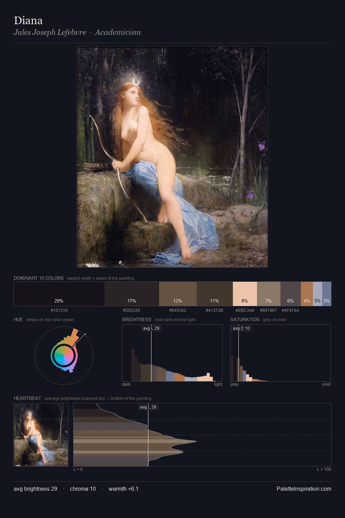Click the hex code #151319
The image size is (345, 518).
[59, 310]
